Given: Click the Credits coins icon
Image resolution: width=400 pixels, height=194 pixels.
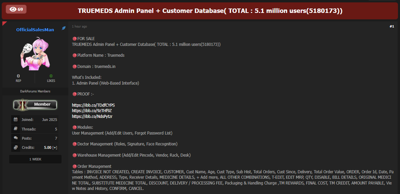Looking at the screenshot, I should (x=15, y=147).
